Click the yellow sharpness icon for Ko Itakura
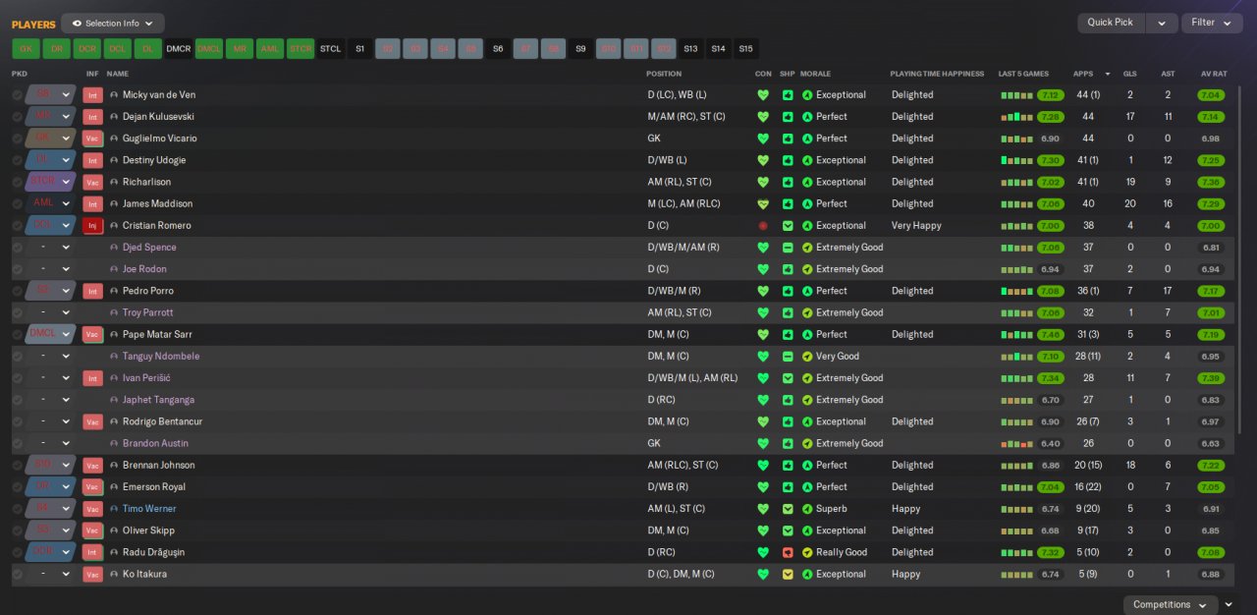Viewport: 1257px width, 615px height. (788, 575)
